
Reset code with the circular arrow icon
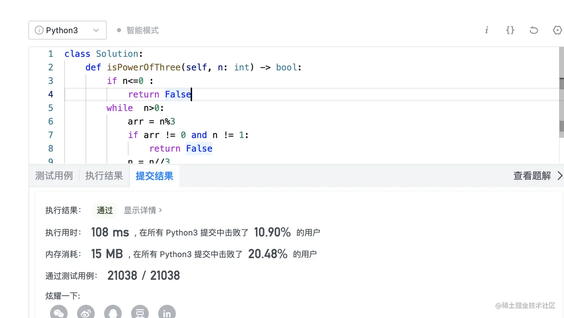(x=534, y=30)
